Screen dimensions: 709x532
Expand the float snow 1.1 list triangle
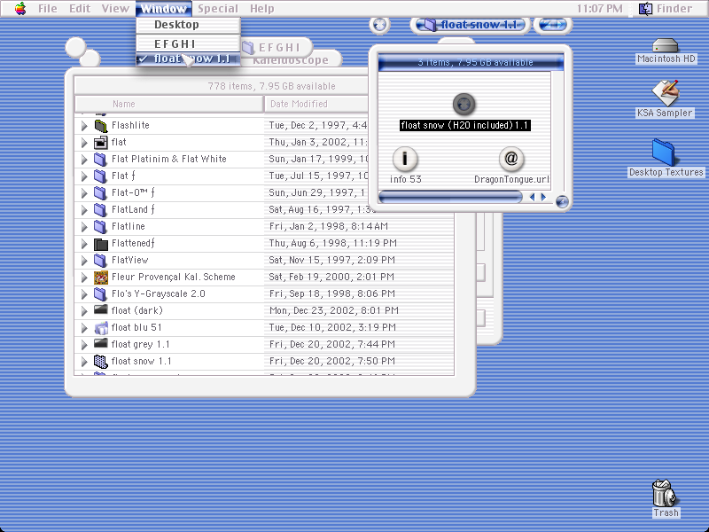click(84, 362)
